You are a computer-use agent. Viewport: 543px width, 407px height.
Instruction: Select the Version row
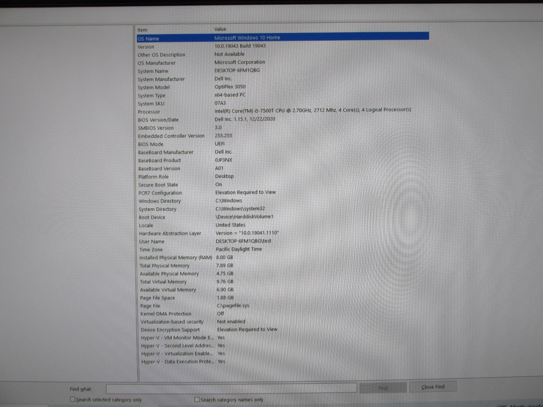click(x=283, y=47)
